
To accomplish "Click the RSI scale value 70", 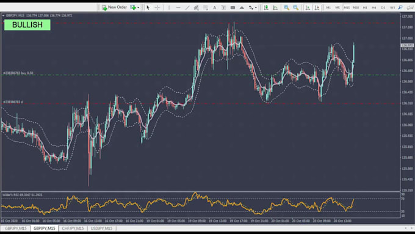I will point(403,199).
